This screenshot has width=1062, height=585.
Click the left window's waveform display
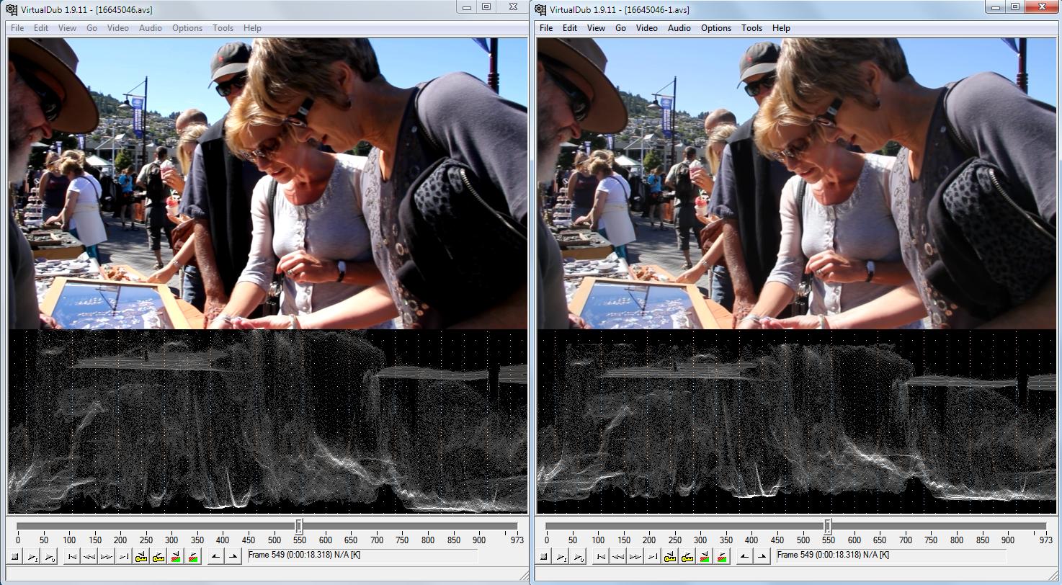pos(268,421)
